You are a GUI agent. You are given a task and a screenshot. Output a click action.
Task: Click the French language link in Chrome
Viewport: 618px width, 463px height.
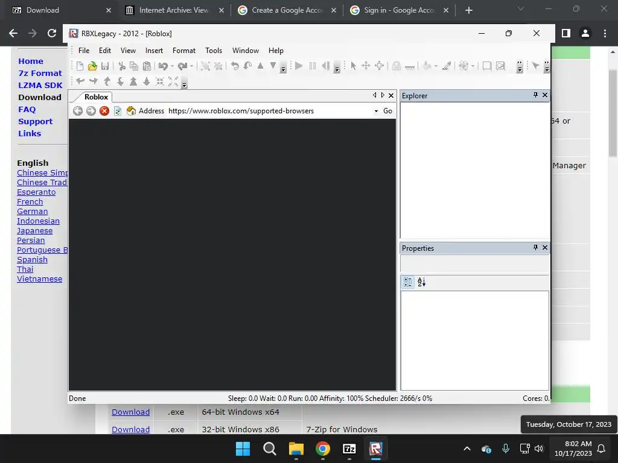30,201
